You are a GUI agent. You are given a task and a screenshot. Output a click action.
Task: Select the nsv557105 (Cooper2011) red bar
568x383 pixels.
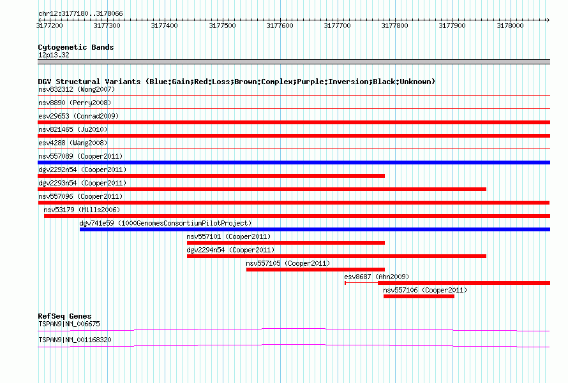[x=315, y=270]
